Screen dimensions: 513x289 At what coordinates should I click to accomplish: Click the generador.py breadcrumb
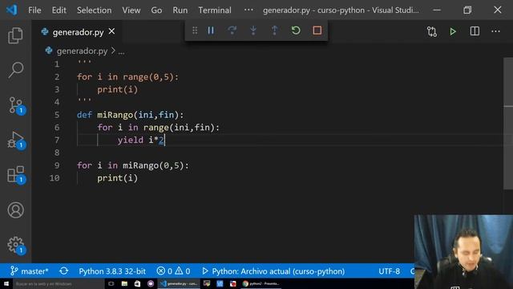tap(82, 51)
